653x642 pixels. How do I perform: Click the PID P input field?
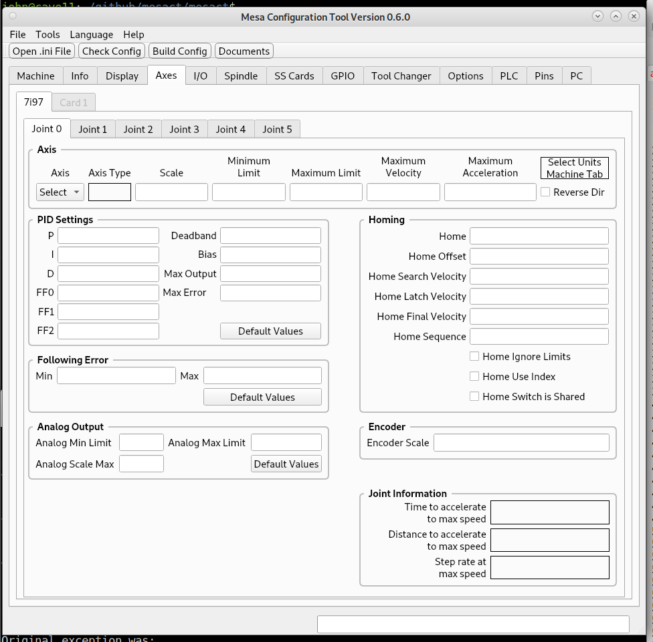(x=108, y=235)
